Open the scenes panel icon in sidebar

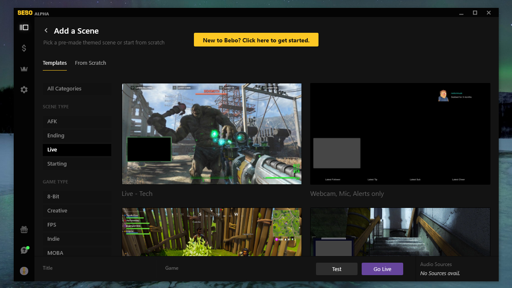(24, 27)
